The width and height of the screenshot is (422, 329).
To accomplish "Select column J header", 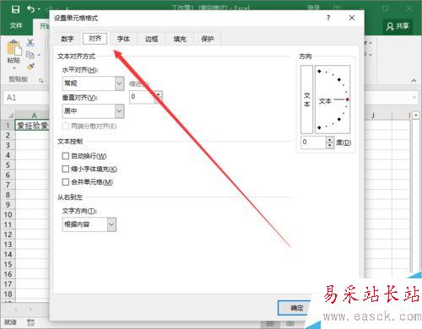I will tap(373, 116).
